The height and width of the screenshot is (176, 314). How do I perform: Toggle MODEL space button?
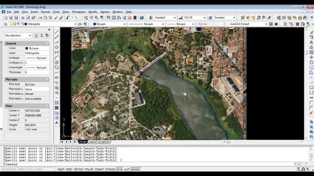[136, 170]
